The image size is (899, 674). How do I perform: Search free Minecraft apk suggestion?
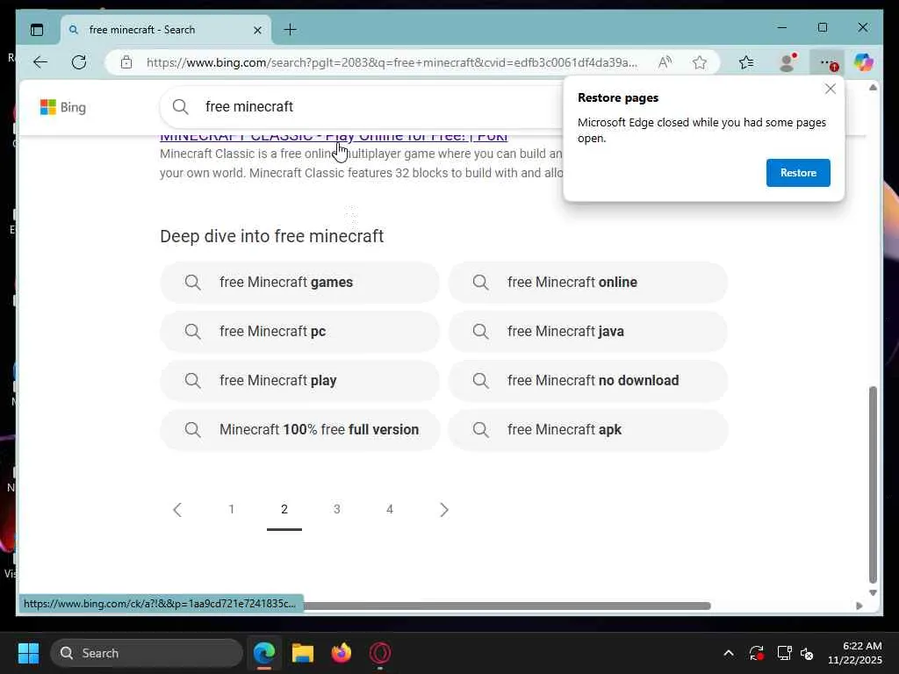click(x=588, y=430)
